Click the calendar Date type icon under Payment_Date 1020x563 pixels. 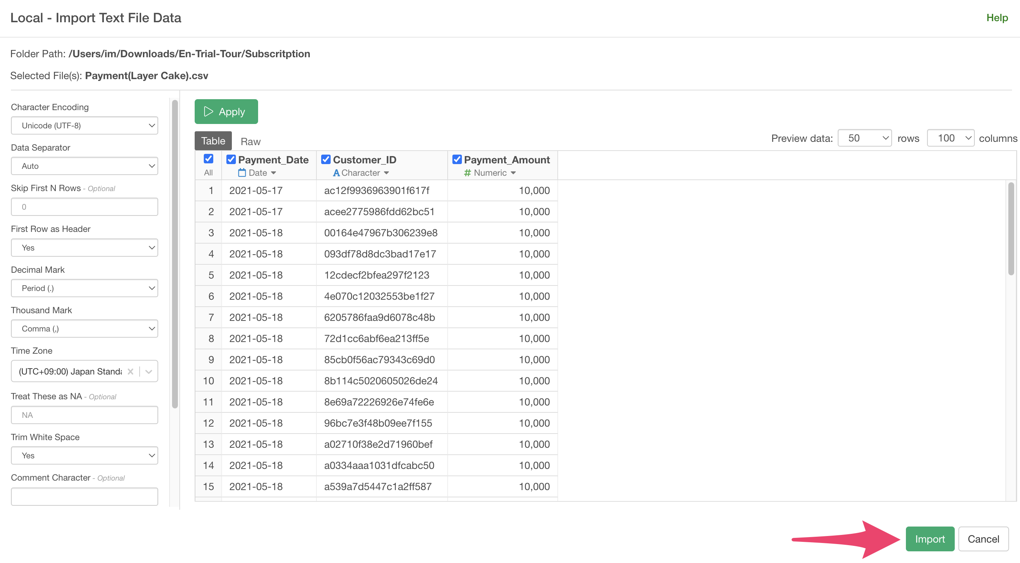click(x=242, y=173)
